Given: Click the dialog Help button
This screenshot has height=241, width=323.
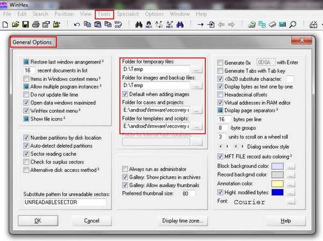Looking at the screenshot, I should tap(286, 220).
